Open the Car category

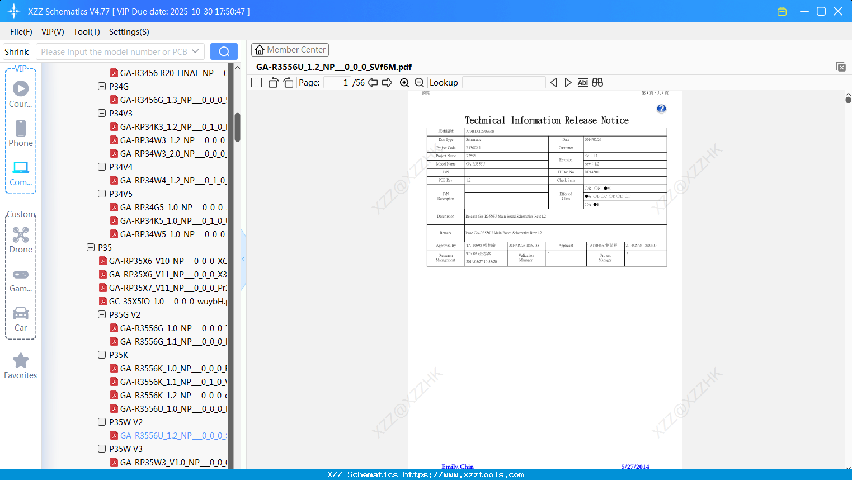[21, 319]
